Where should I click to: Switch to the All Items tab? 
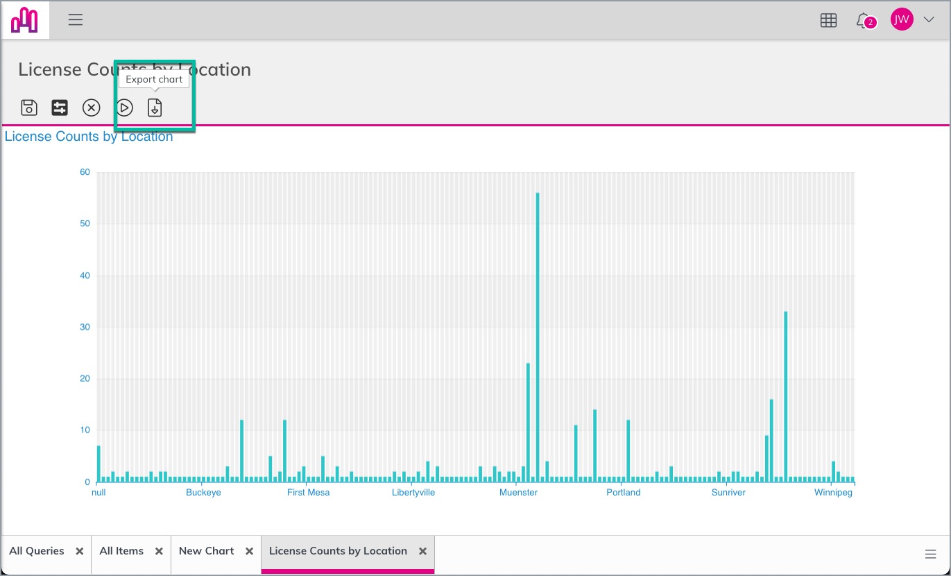point(121,551)
